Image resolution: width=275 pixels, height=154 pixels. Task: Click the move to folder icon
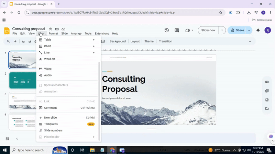click(57, 29)
